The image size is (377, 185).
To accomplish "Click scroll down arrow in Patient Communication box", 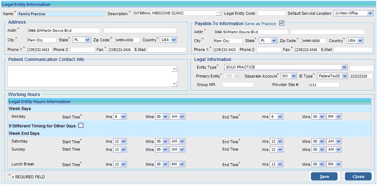I will [174, 84].
